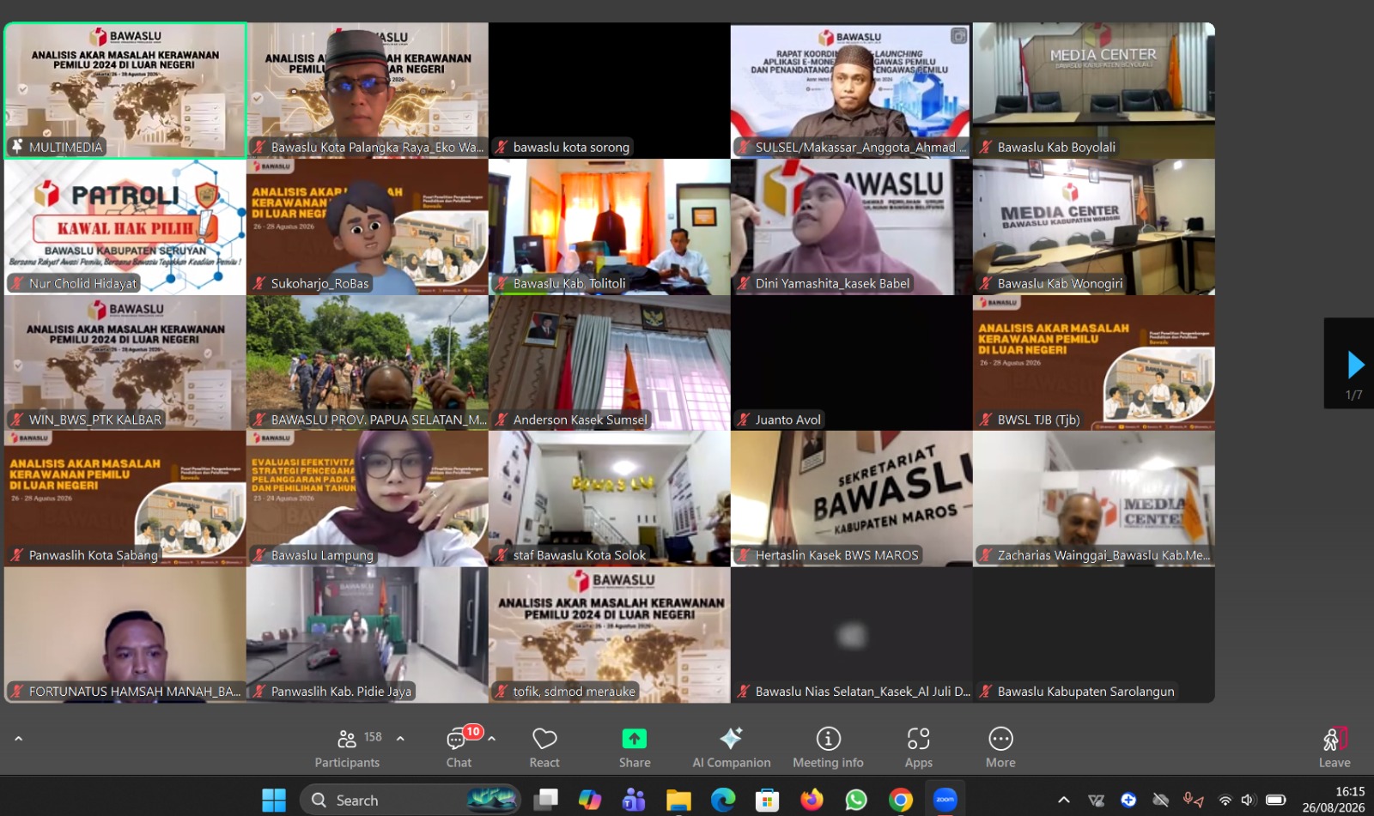1374x816 pixels.
Task: Show hidden system tray icons
Action: click(x=1063, y=800)
